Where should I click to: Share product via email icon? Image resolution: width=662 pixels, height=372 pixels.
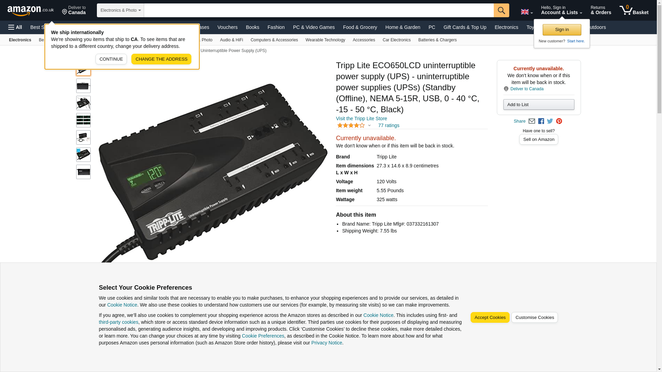coord(532,121)
